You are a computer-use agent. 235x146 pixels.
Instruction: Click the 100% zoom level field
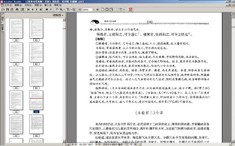tap(87, 9)
